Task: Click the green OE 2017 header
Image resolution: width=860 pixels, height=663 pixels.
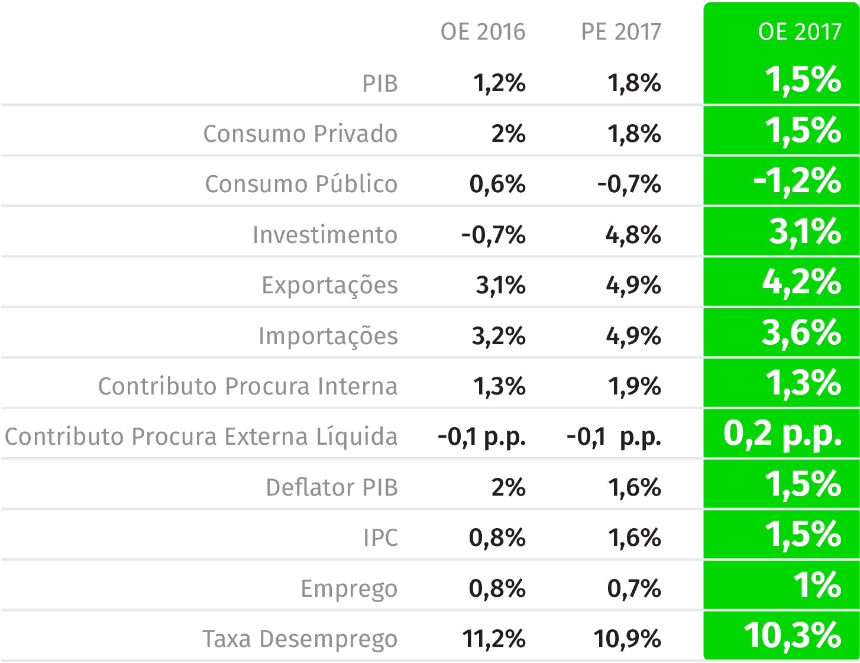Action: pos(799,32)
